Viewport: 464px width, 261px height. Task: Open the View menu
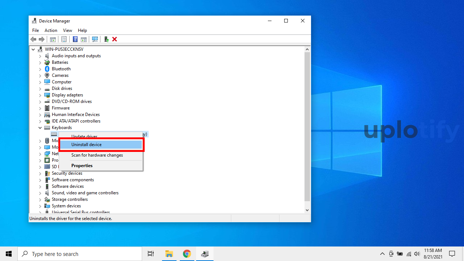(67, 30)
